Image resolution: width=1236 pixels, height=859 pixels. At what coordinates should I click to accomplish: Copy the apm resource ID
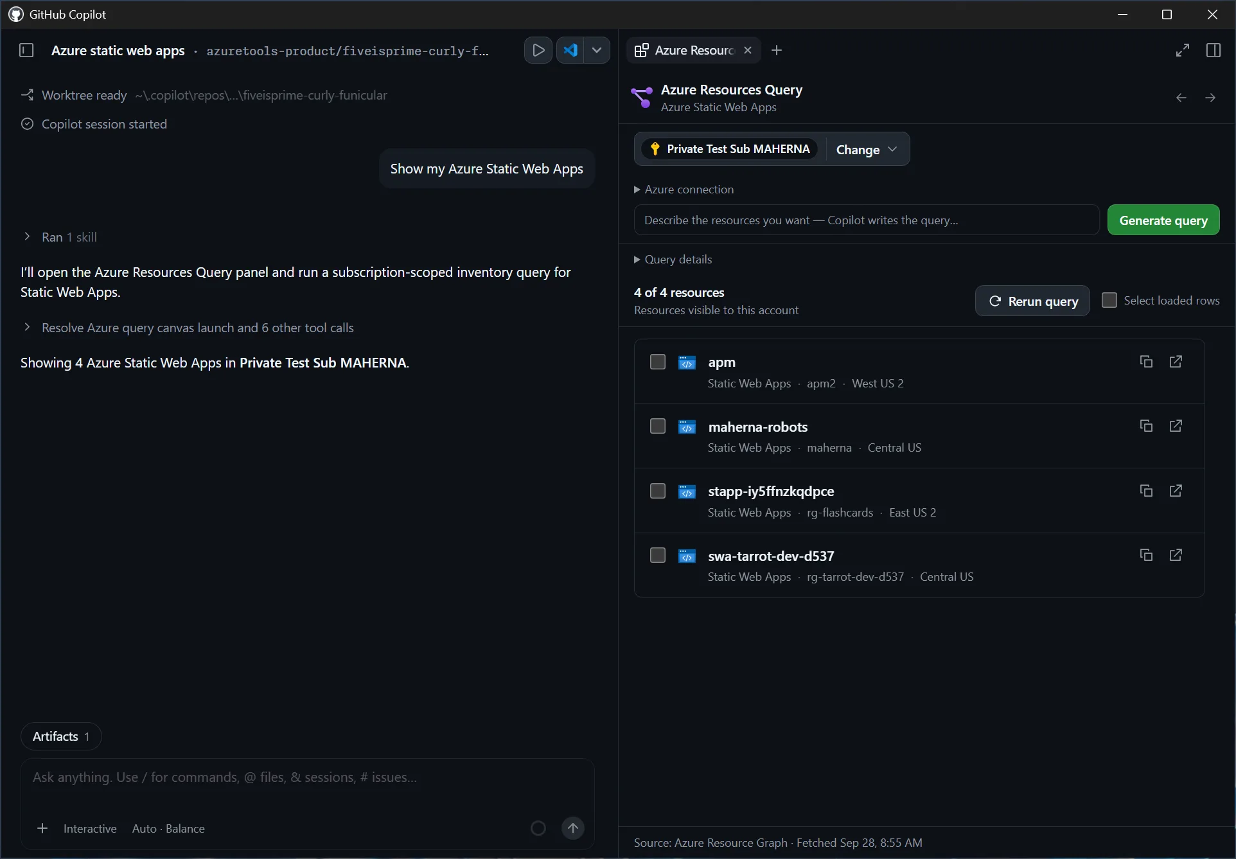1146,362
